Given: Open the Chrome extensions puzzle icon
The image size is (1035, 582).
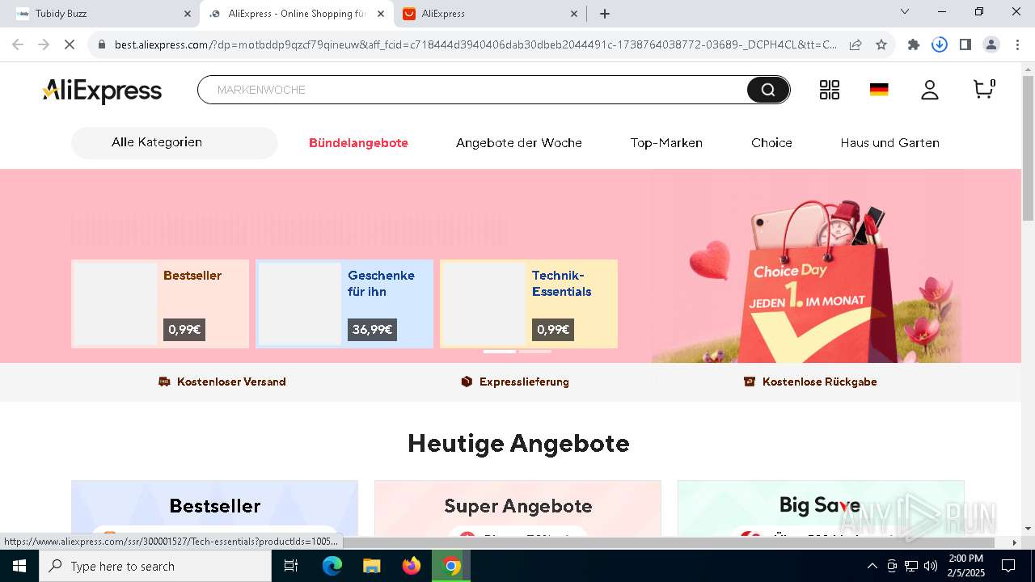Looking at the screenshot, I should tap(914, 44).
